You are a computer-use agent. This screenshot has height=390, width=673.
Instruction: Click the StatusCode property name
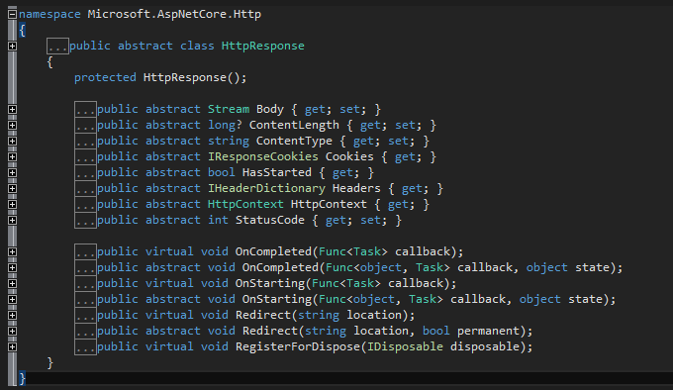pos(270,221)
